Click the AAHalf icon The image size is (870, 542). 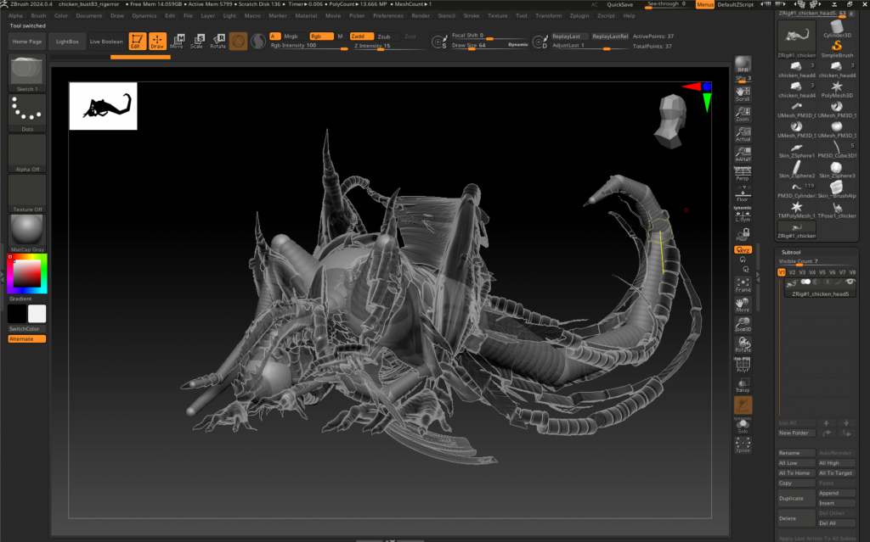[743, 154]
